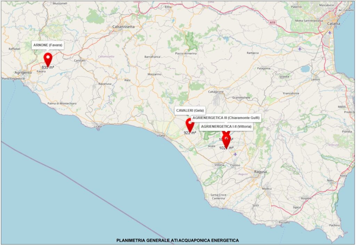Select the CAVALERI (Gela) tooltip label
Viewport: 356px width, 245px height.
click(190, 111)
